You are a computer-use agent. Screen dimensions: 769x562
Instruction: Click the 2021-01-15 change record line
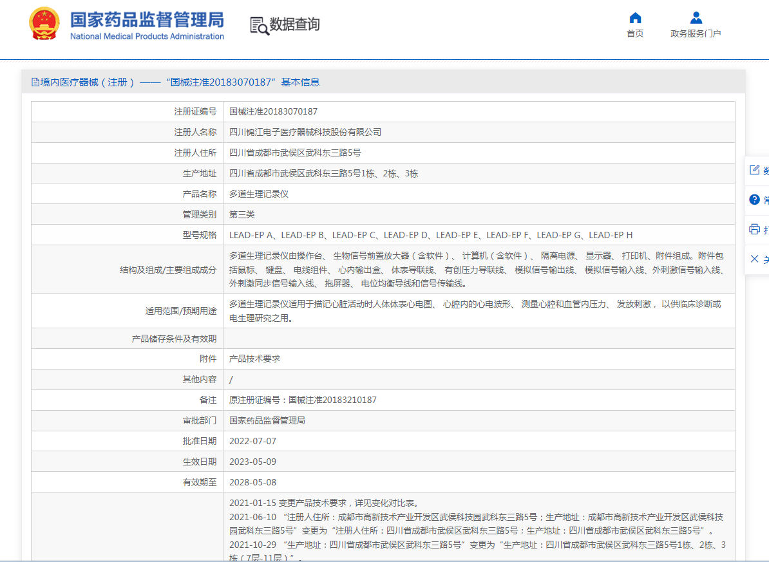[x=324, y=503]
